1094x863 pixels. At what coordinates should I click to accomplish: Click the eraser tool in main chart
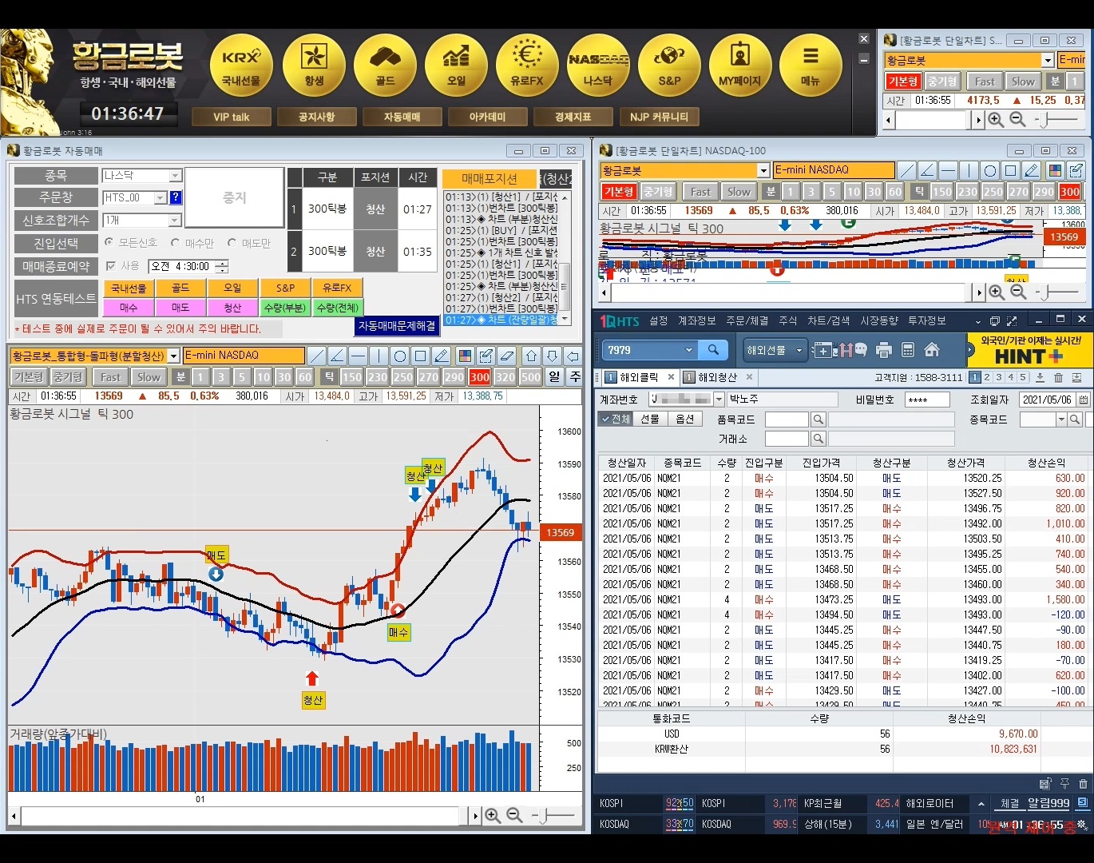click(506, 356)
